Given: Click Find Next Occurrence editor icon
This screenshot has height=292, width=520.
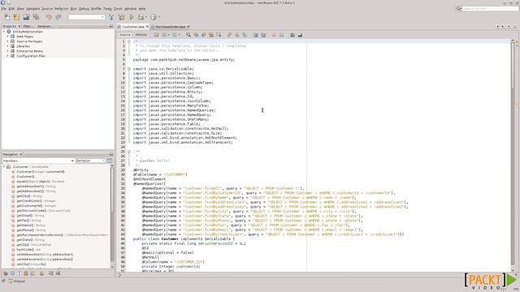Looking at the screenshot, I should coord(203,35).
